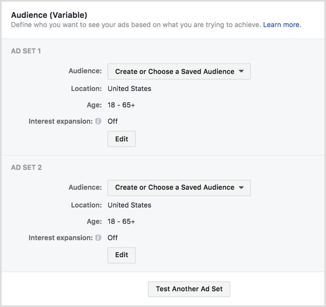The height and width of the screenshot is (307, 326).
Task: Select the AD SET 2 section header
Action: (x=27, y=167)
